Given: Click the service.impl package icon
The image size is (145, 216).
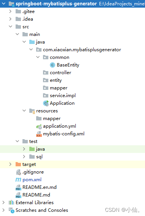Looking at the screenshot, I should tap(46, 95).
